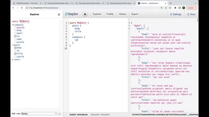Uncheck the posts title checkbox
209x117 pixels.
coord(15,53)
